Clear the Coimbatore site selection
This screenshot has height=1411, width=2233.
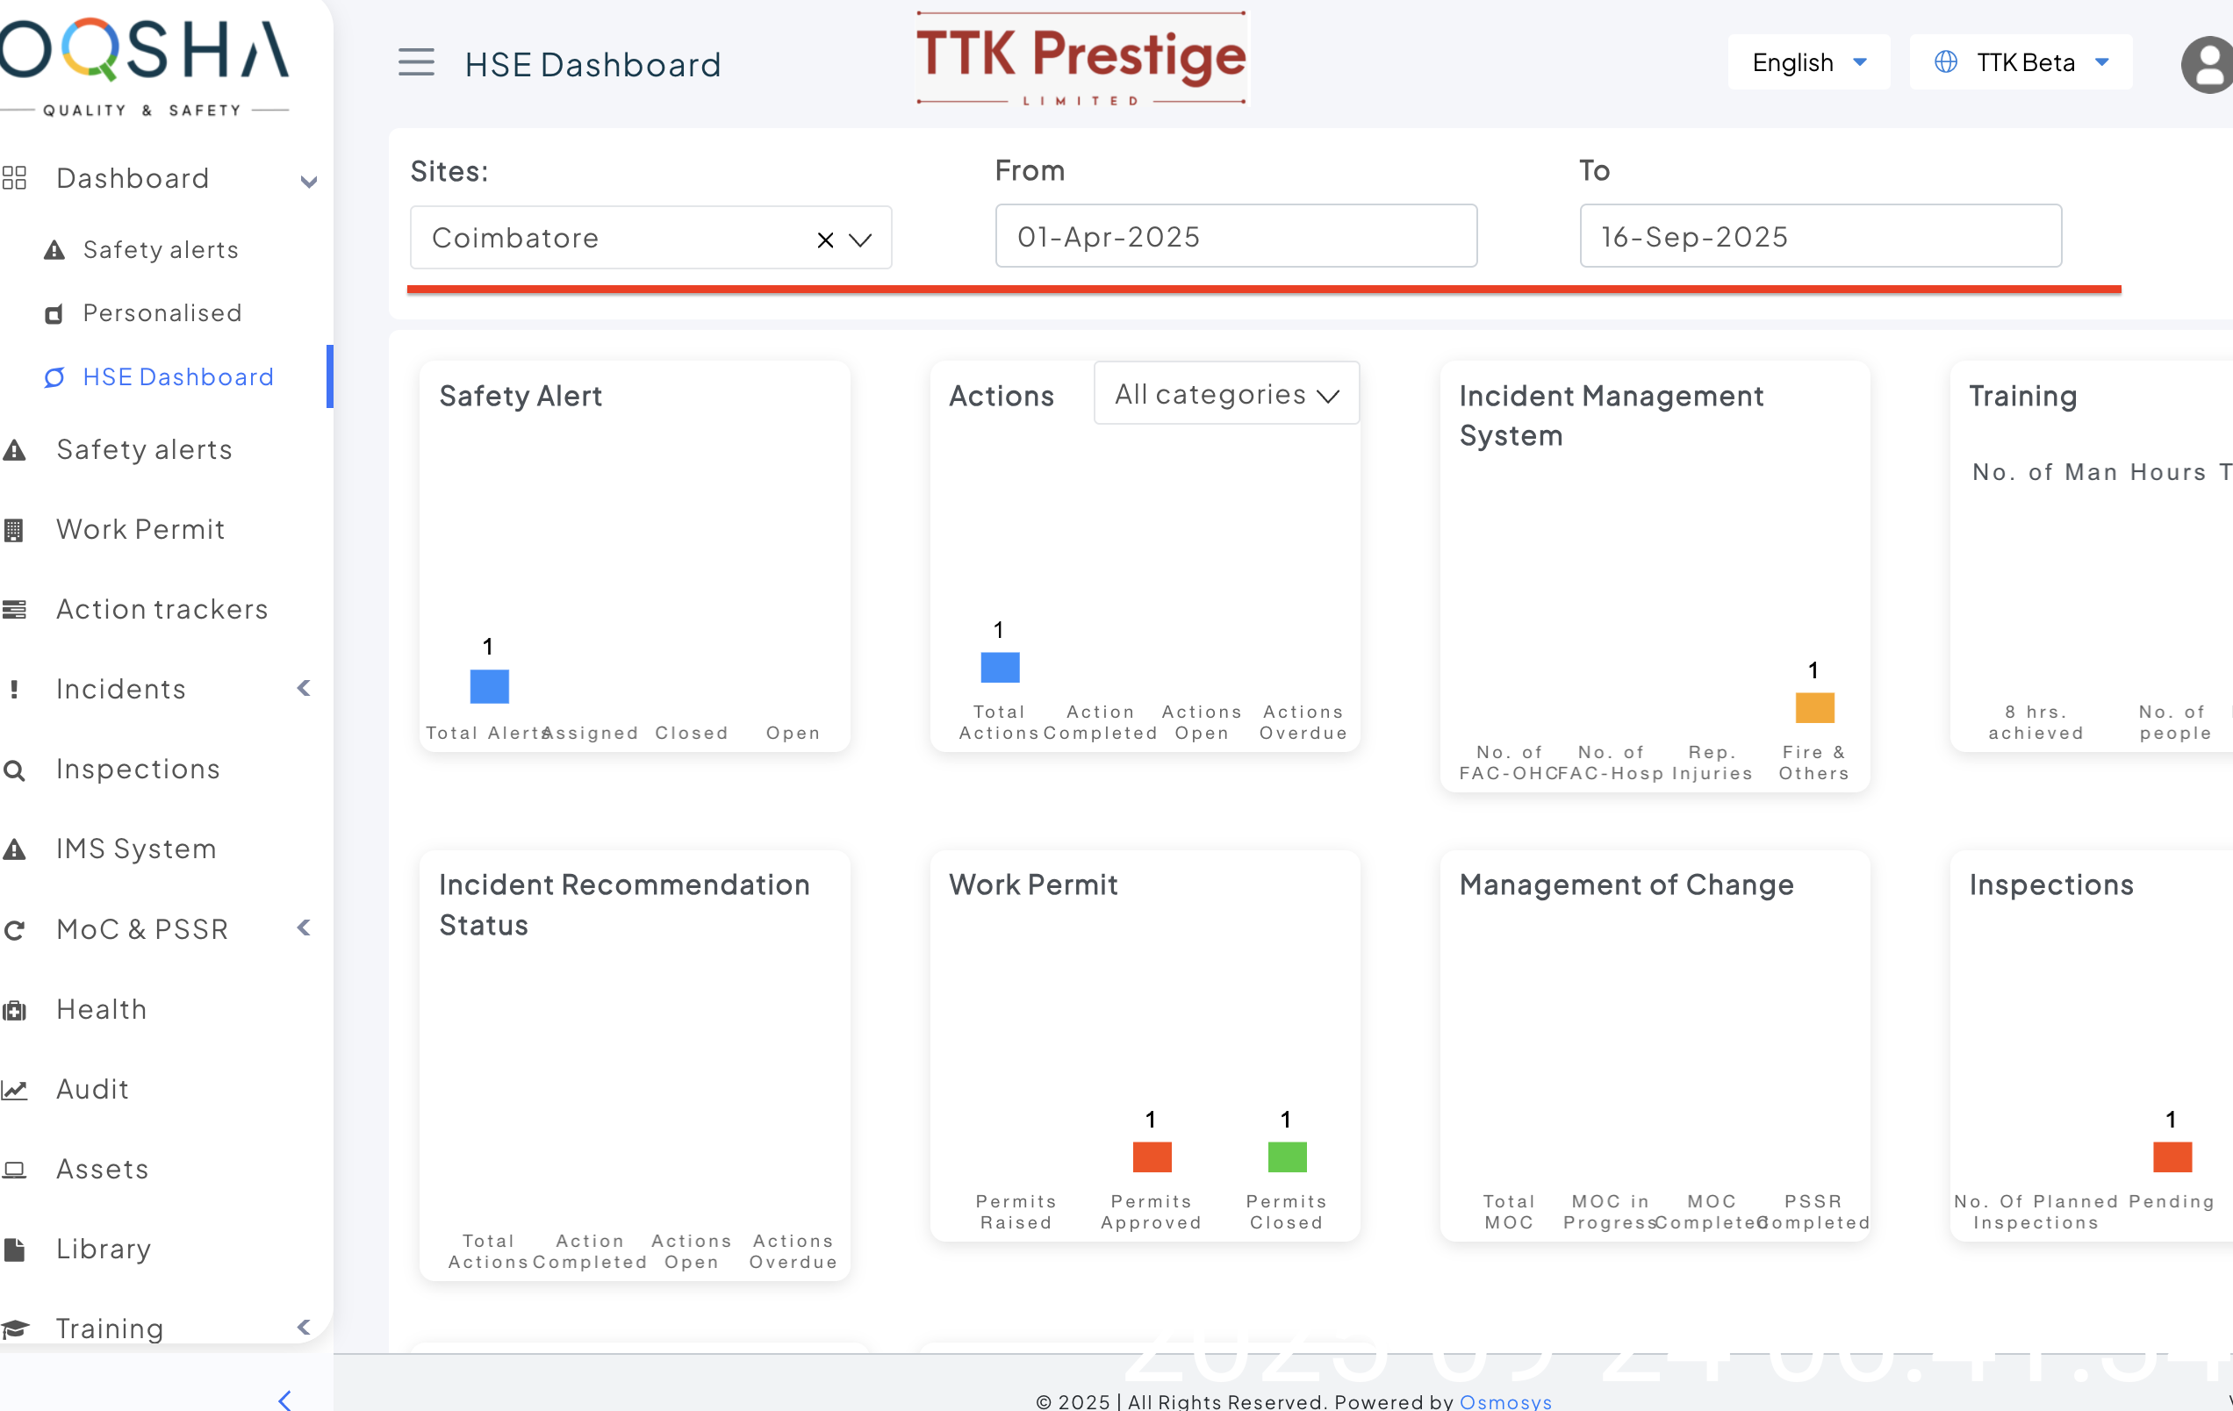click(x=824, y=240)
